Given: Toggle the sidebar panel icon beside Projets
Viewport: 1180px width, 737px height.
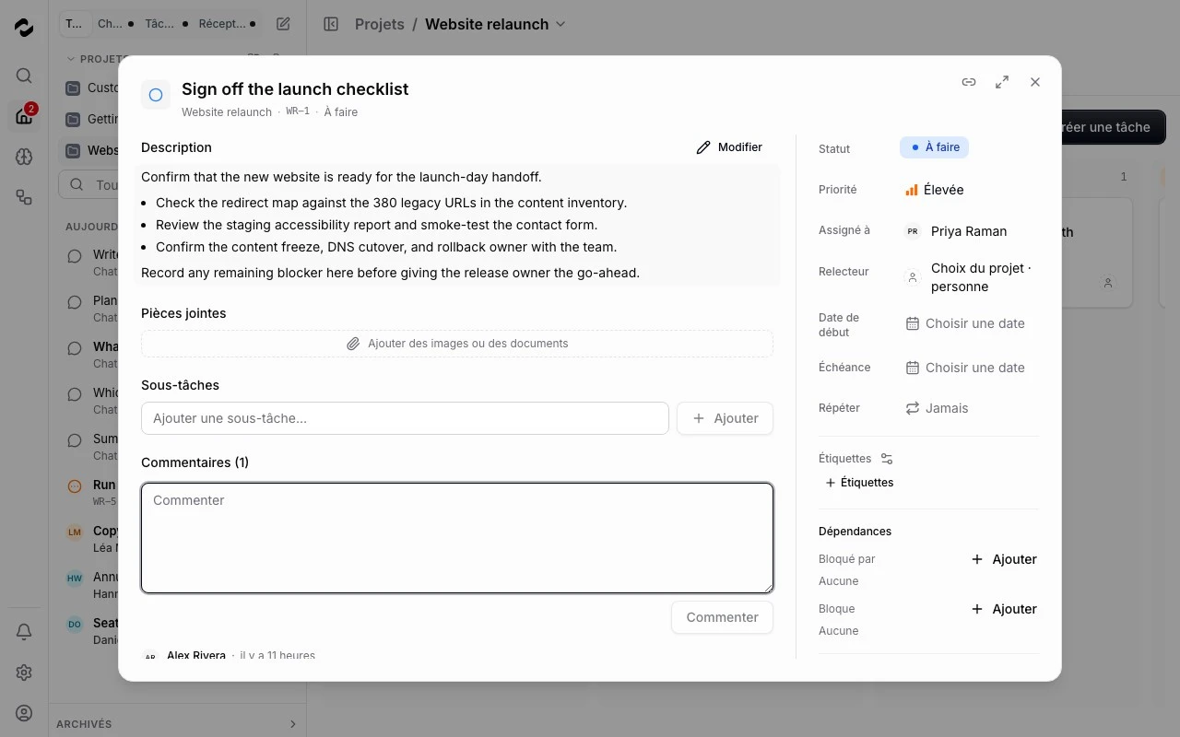Looking at the screenshot, I should (x=331, y=24).
